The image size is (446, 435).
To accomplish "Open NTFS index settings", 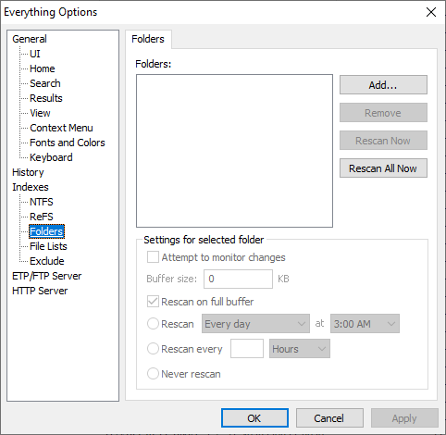I will click(42, 202).
